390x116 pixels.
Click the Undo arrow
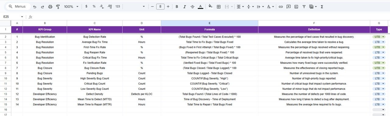point(34,6)
